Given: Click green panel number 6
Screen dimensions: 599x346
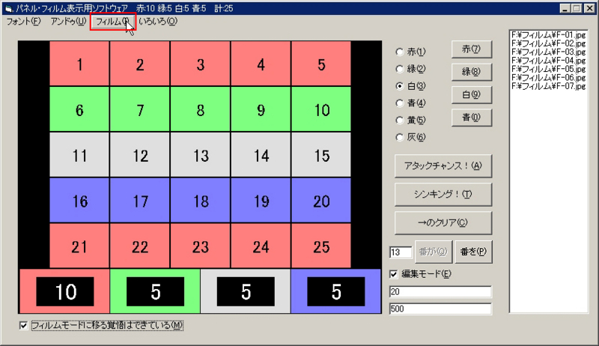Looking at the screenshot, I should [x=79, y=109].
